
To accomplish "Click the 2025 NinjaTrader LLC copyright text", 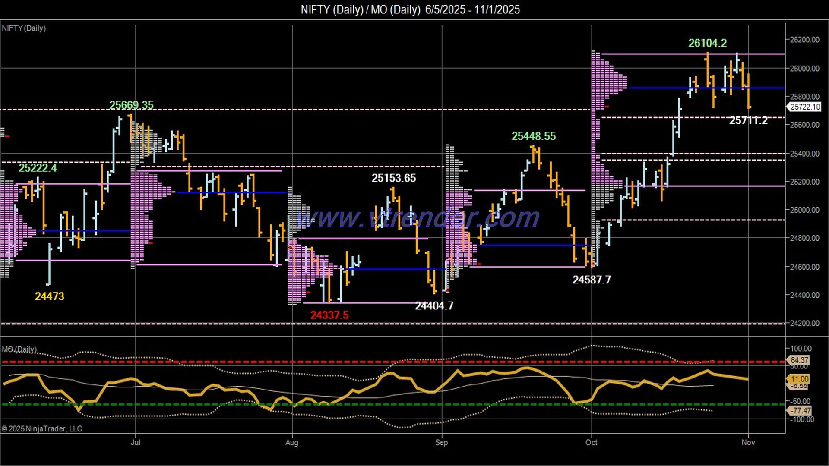I will pyautogui.click(x=41, y=428).
